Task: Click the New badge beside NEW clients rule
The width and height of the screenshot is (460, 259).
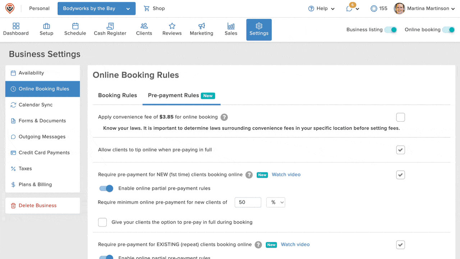Action: click(x=262, y=175)
